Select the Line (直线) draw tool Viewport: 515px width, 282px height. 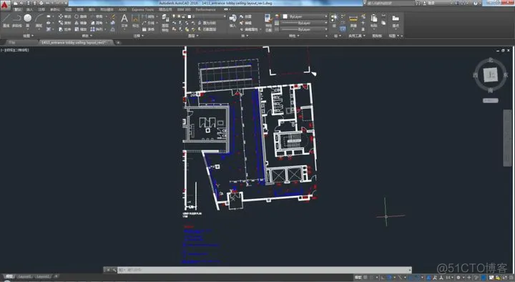(6, 20)
